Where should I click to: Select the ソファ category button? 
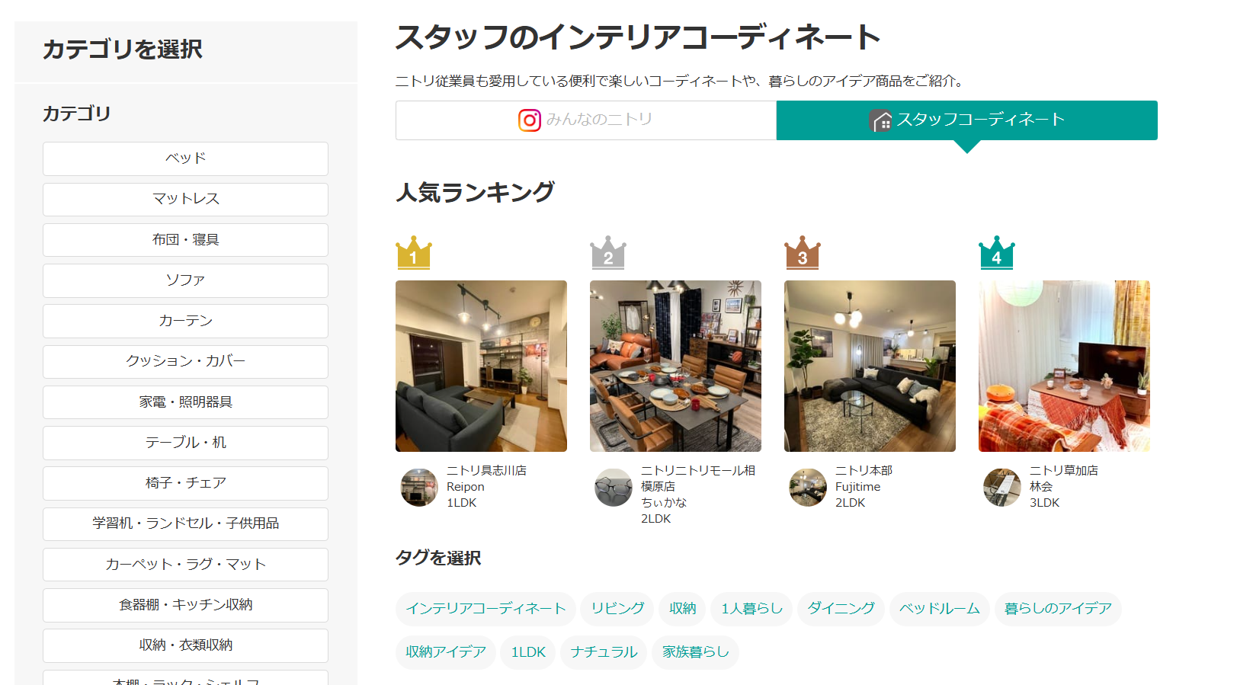185,280
